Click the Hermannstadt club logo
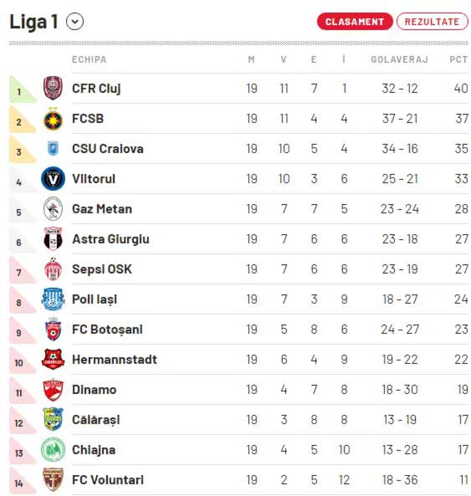 point(53,359)
